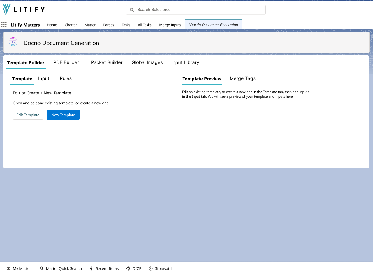Open the Stopwatch utility label
This screenshot has height=274, width=373.
point(164,269)
